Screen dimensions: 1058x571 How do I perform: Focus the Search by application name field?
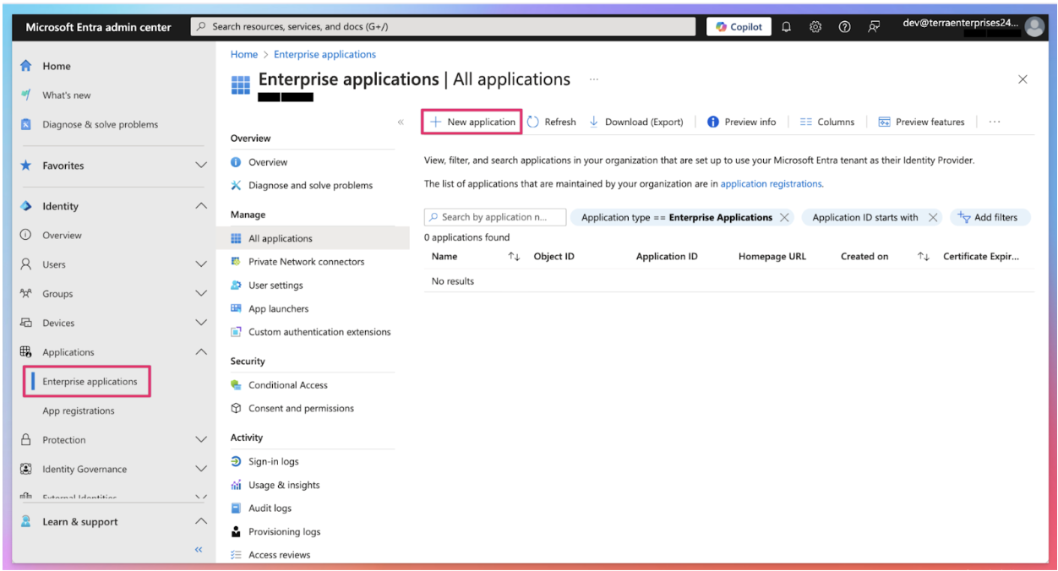tap(495, 217)
